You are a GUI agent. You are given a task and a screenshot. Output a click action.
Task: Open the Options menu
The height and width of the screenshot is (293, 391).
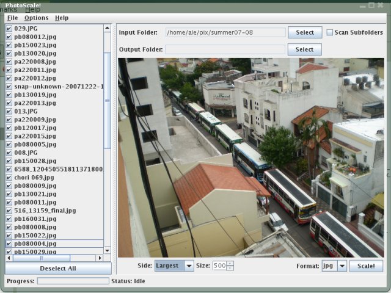coord(37,18)
